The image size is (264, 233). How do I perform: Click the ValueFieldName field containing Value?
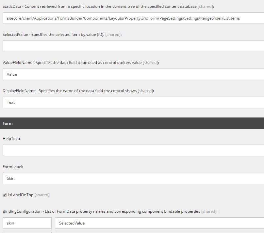coord(133,74)
